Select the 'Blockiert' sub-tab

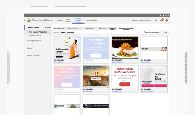click(63, 32)
